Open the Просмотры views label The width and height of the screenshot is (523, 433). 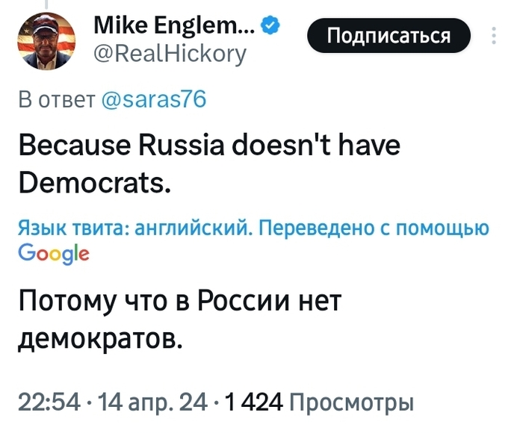(x=350, y=403)
